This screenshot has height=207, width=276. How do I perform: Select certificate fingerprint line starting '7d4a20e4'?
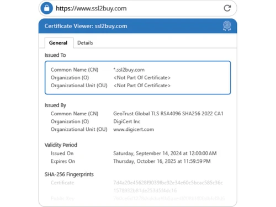click(x=168, y=183)
